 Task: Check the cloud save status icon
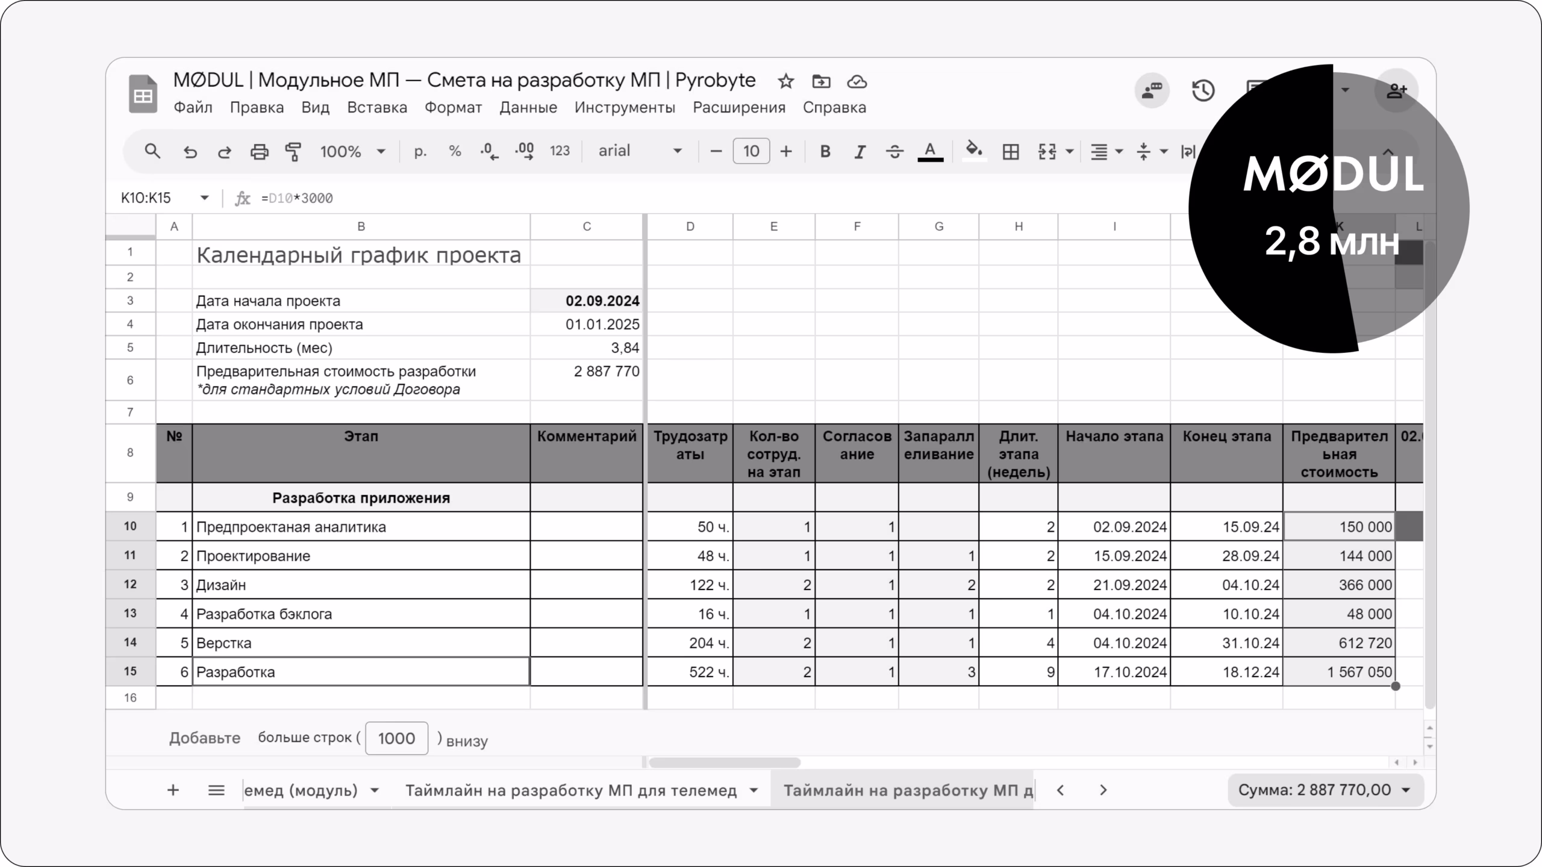[857, 81]
